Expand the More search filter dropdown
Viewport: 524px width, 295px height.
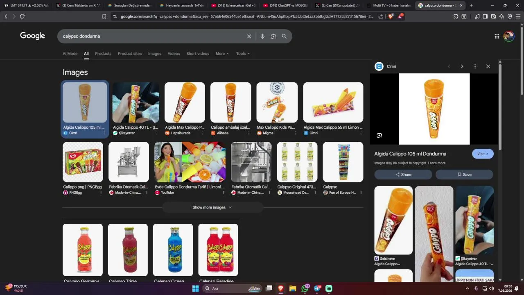(222, 54)
